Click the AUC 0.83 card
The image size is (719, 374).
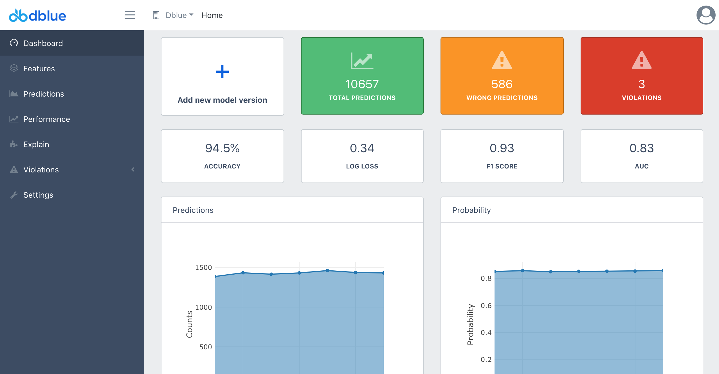(642, 156)
